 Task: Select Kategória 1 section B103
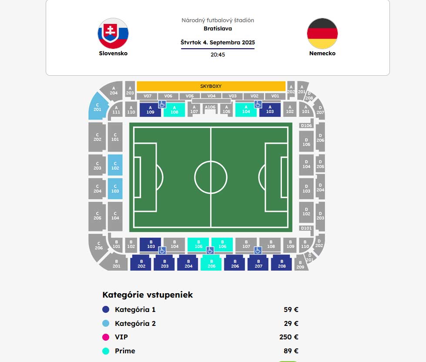point(150,243)
